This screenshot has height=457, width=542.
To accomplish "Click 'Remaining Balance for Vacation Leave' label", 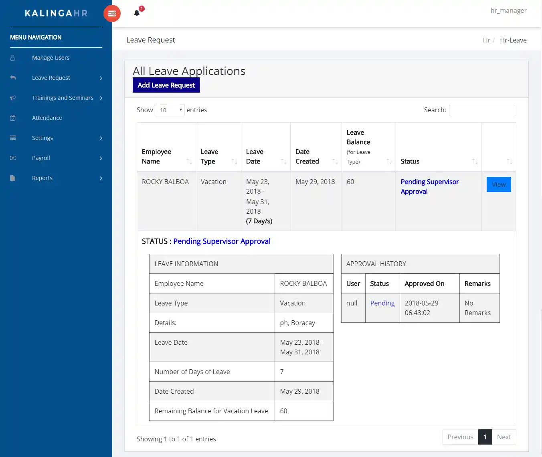I will 211,411.
